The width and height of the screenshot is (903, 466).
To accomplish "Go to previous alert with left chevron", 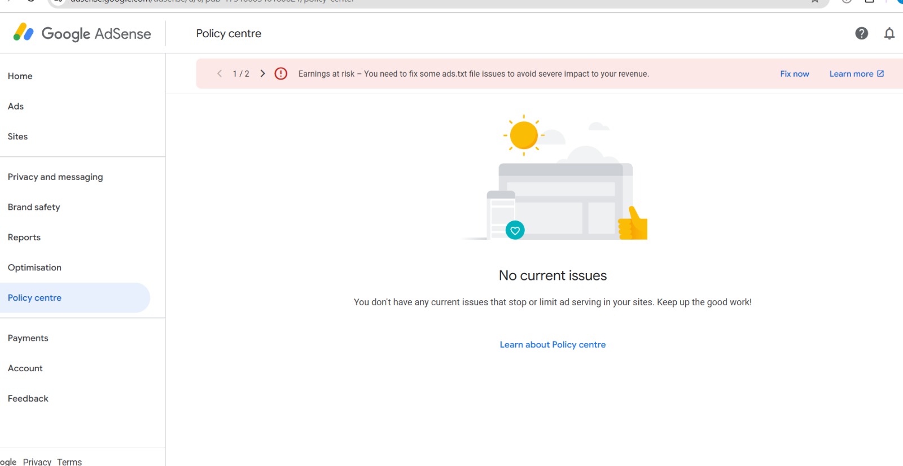I will tap(220, 74).
